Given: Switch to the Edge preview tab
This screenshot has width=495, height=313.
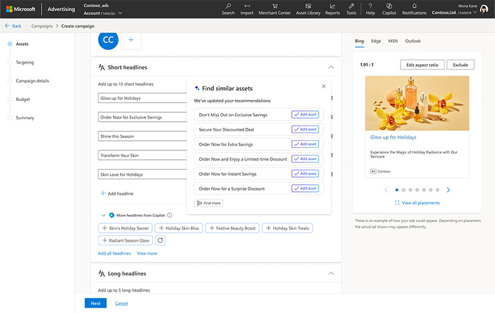Looking at the screenshot, I should click(x=376, y=41).
